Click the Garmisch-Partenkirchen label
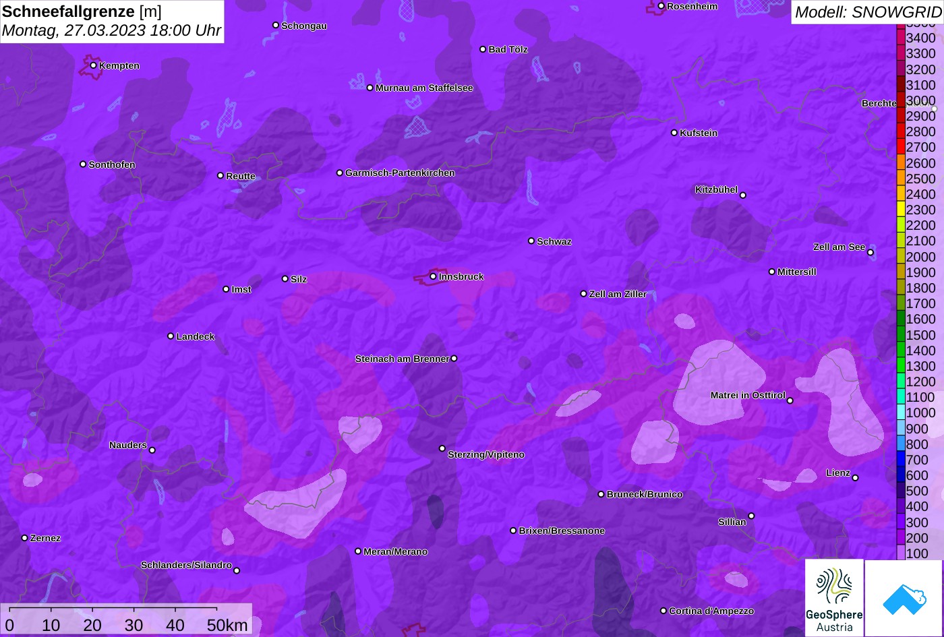The height and width of the screenshot is (637, 944). [400, 173]
